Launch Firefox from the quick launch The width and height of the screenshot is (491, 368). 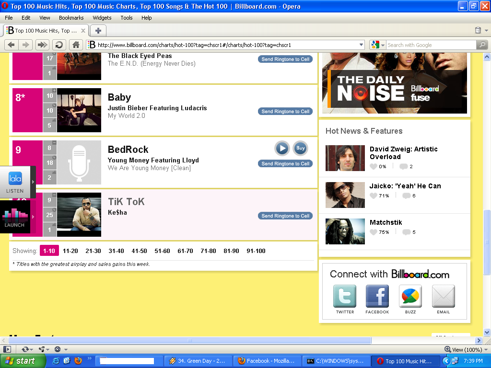pos(78,361)
